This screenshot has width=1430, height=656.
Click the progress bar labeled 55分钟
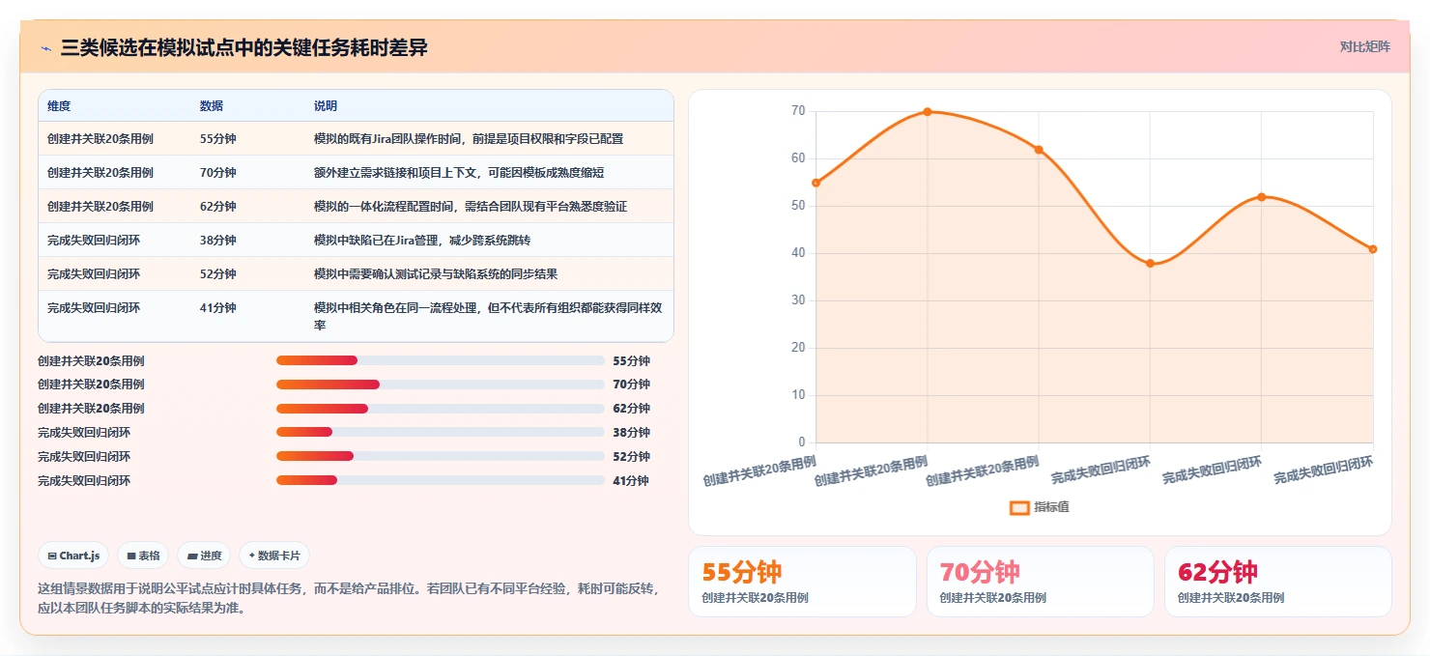click(441, 360)
